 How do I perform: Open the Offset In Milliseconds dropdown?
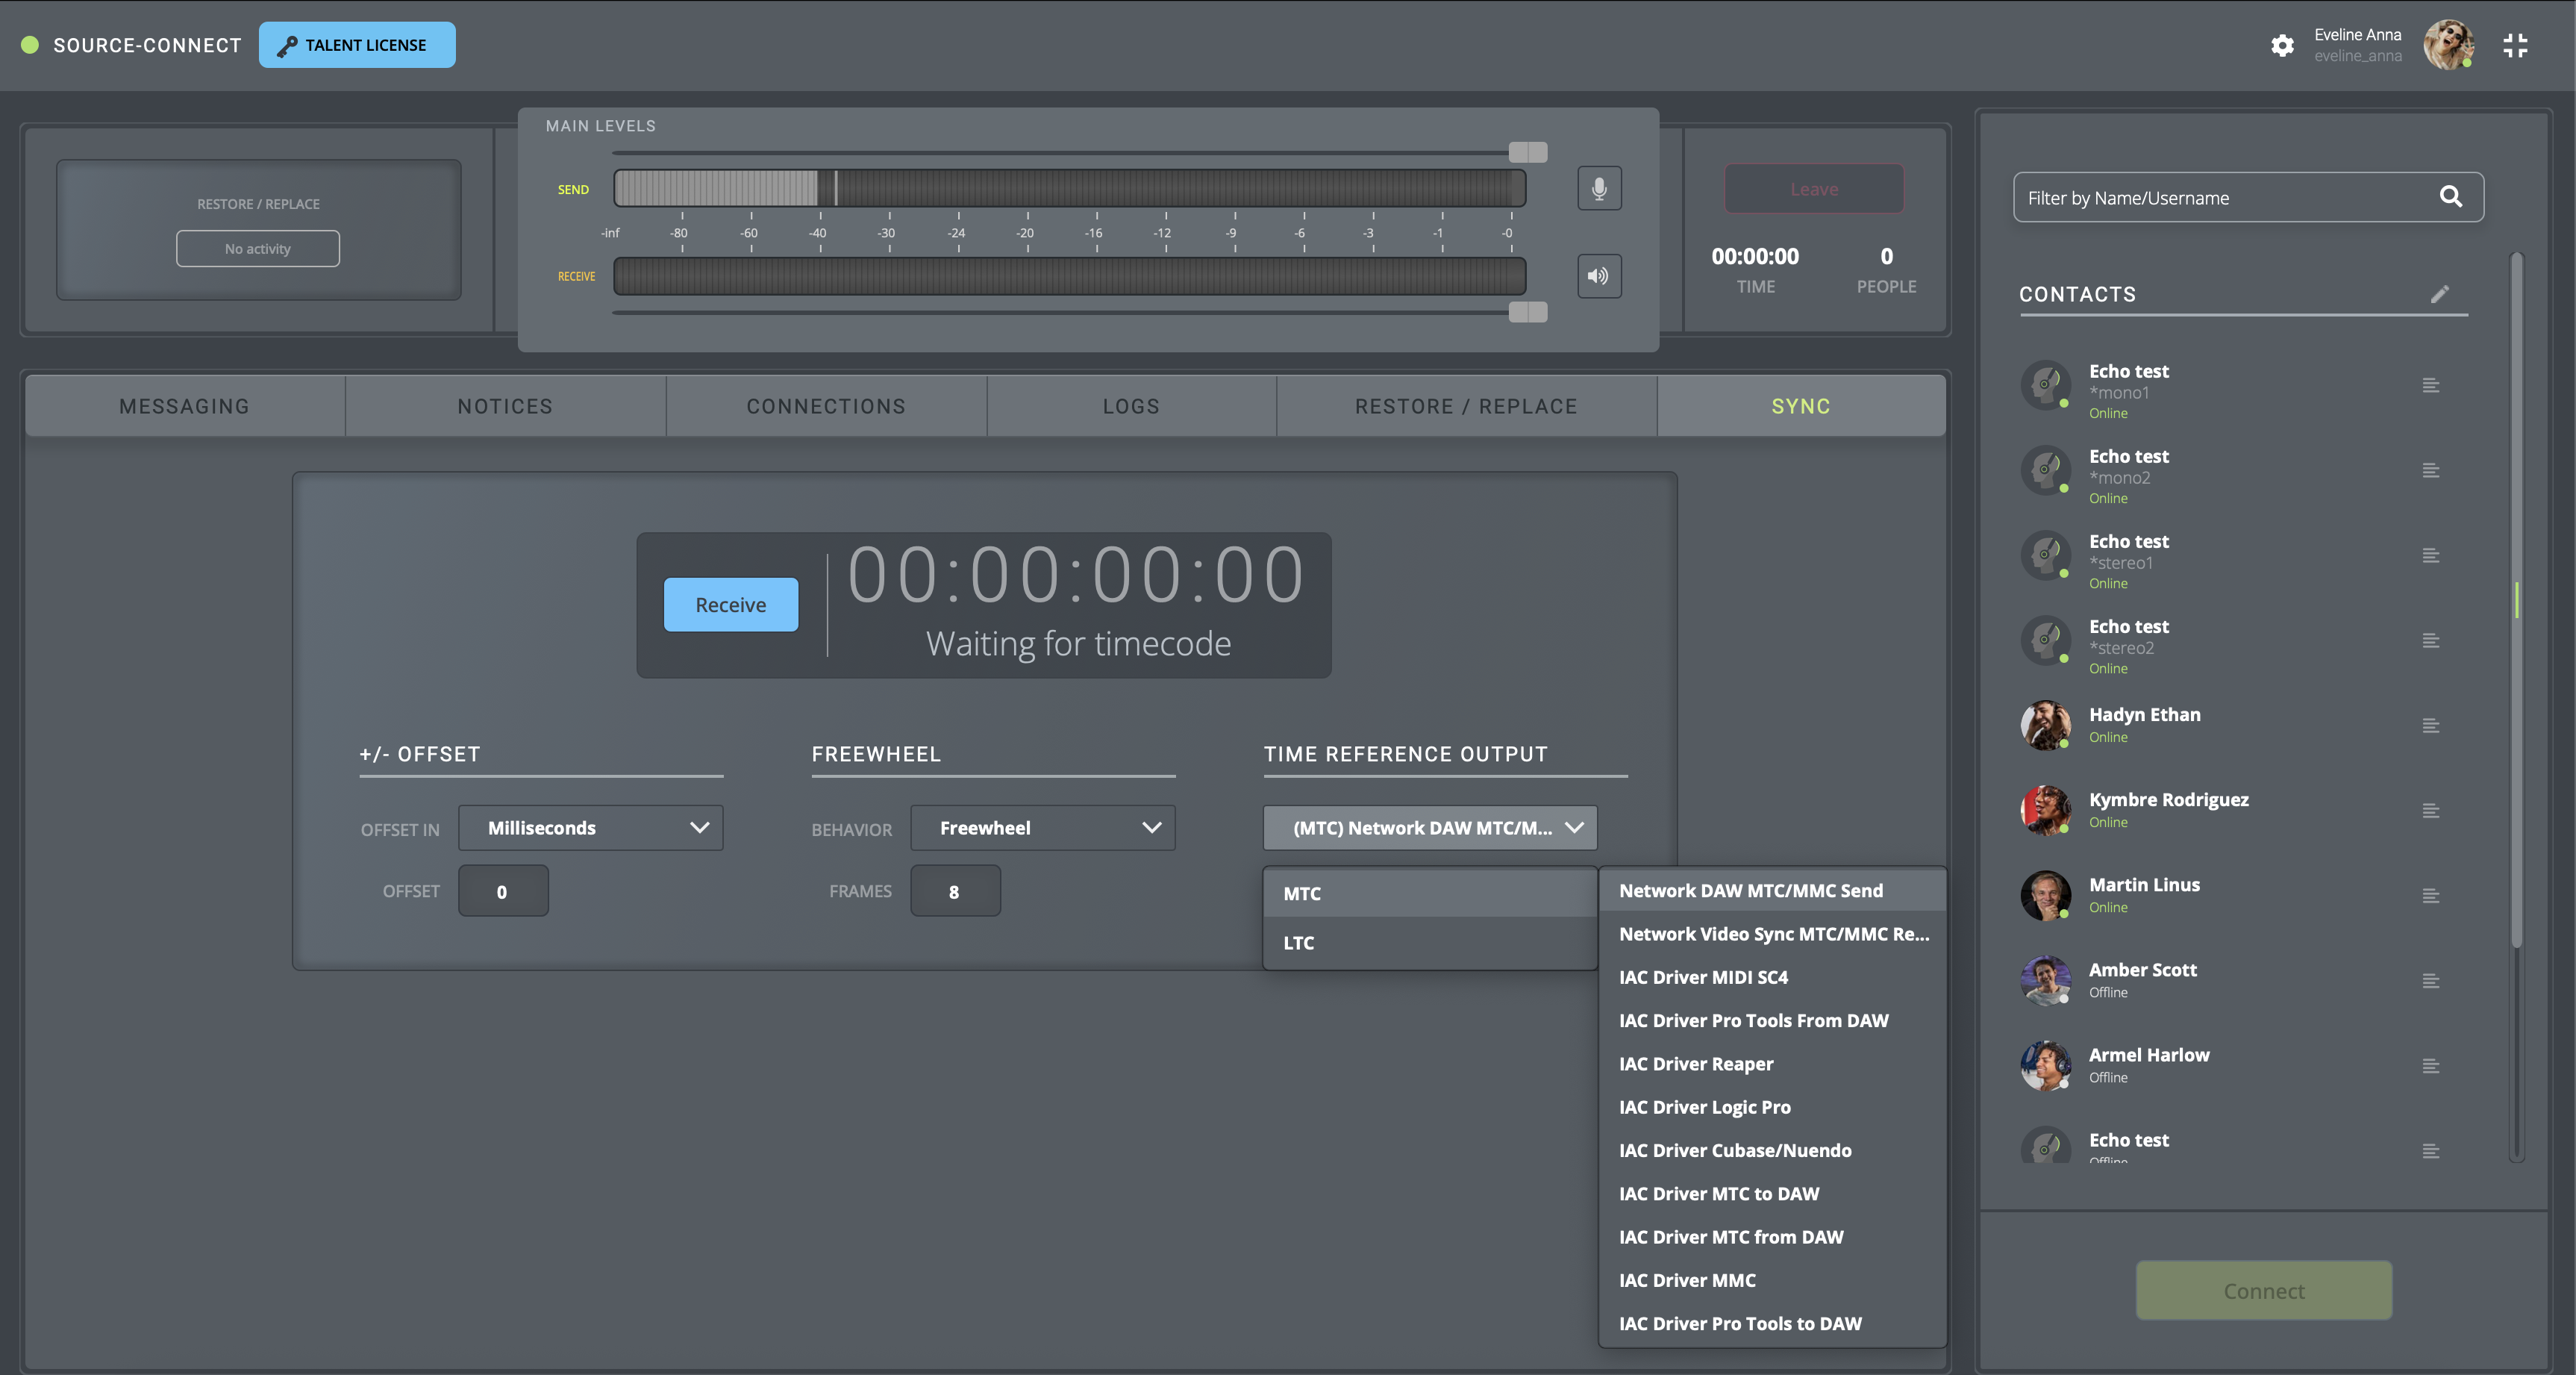point(590,828)
